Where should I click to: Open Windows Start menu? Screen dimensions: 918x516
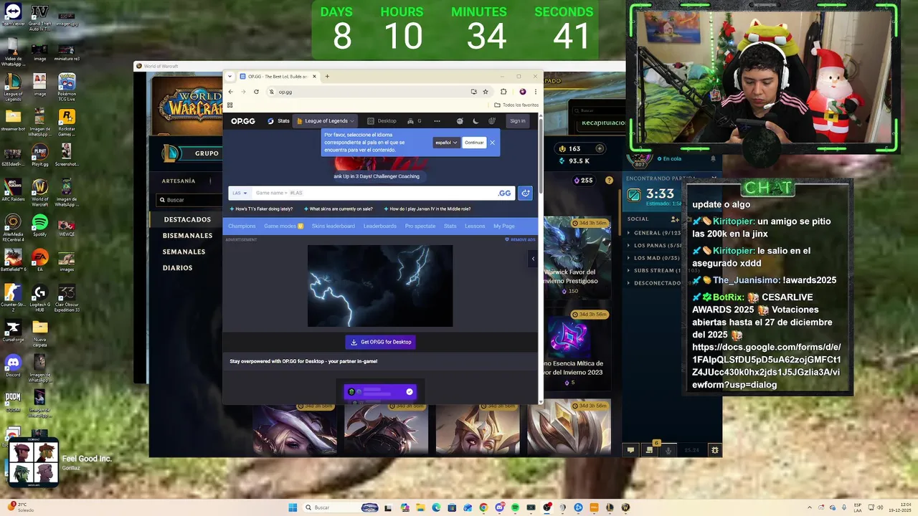(293, 507)
